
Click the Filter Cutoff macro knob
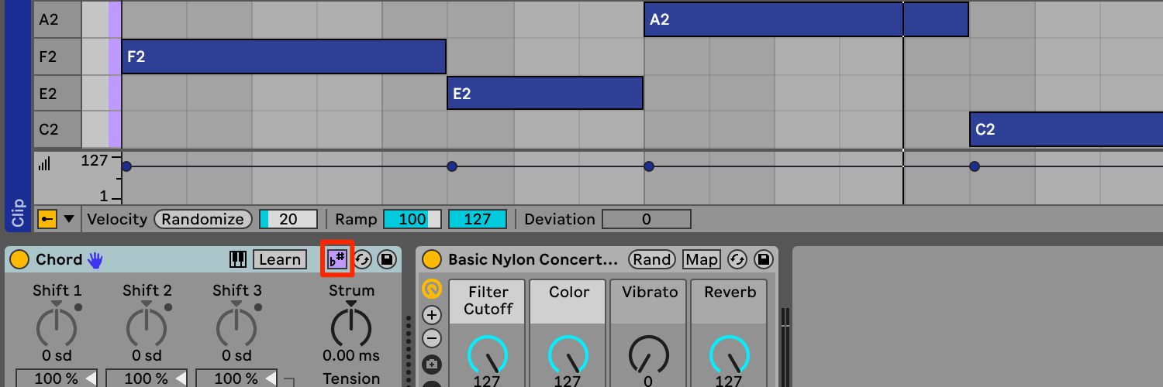[488, 354]
